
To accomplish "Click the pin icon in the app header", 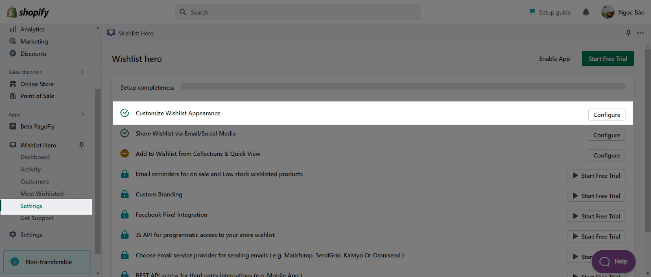I will click(628, 33).
